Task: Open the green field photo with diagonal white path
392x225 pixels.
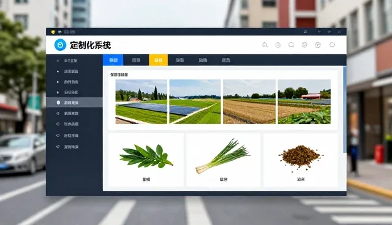Action: tap(195, 101)
